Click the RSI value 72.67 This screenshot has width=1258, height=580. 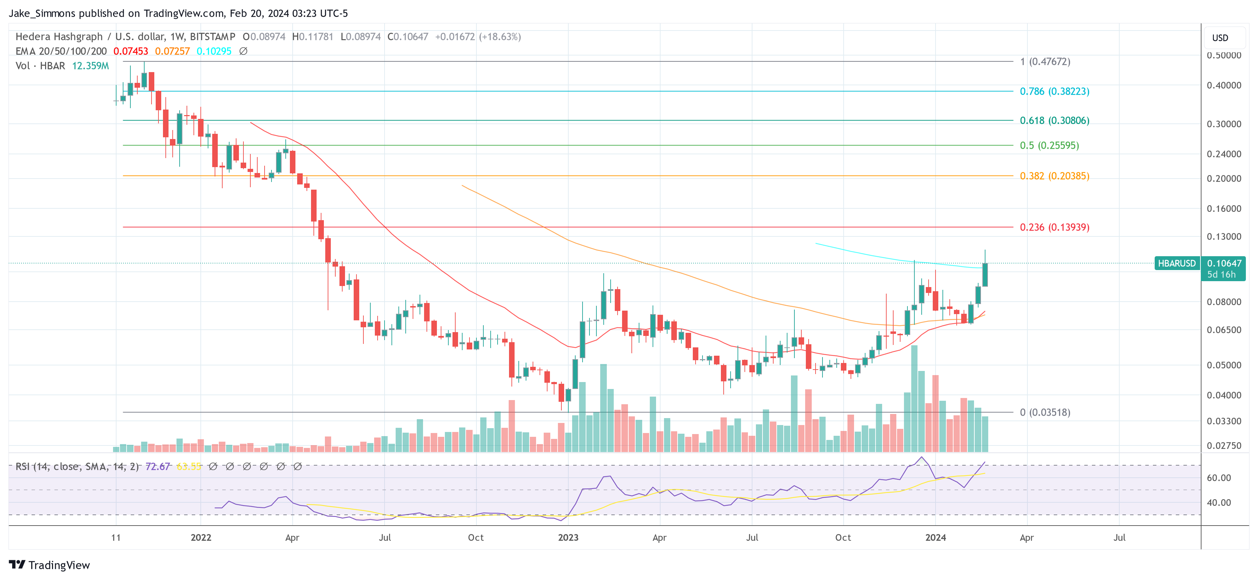click(x=157, y=466)
